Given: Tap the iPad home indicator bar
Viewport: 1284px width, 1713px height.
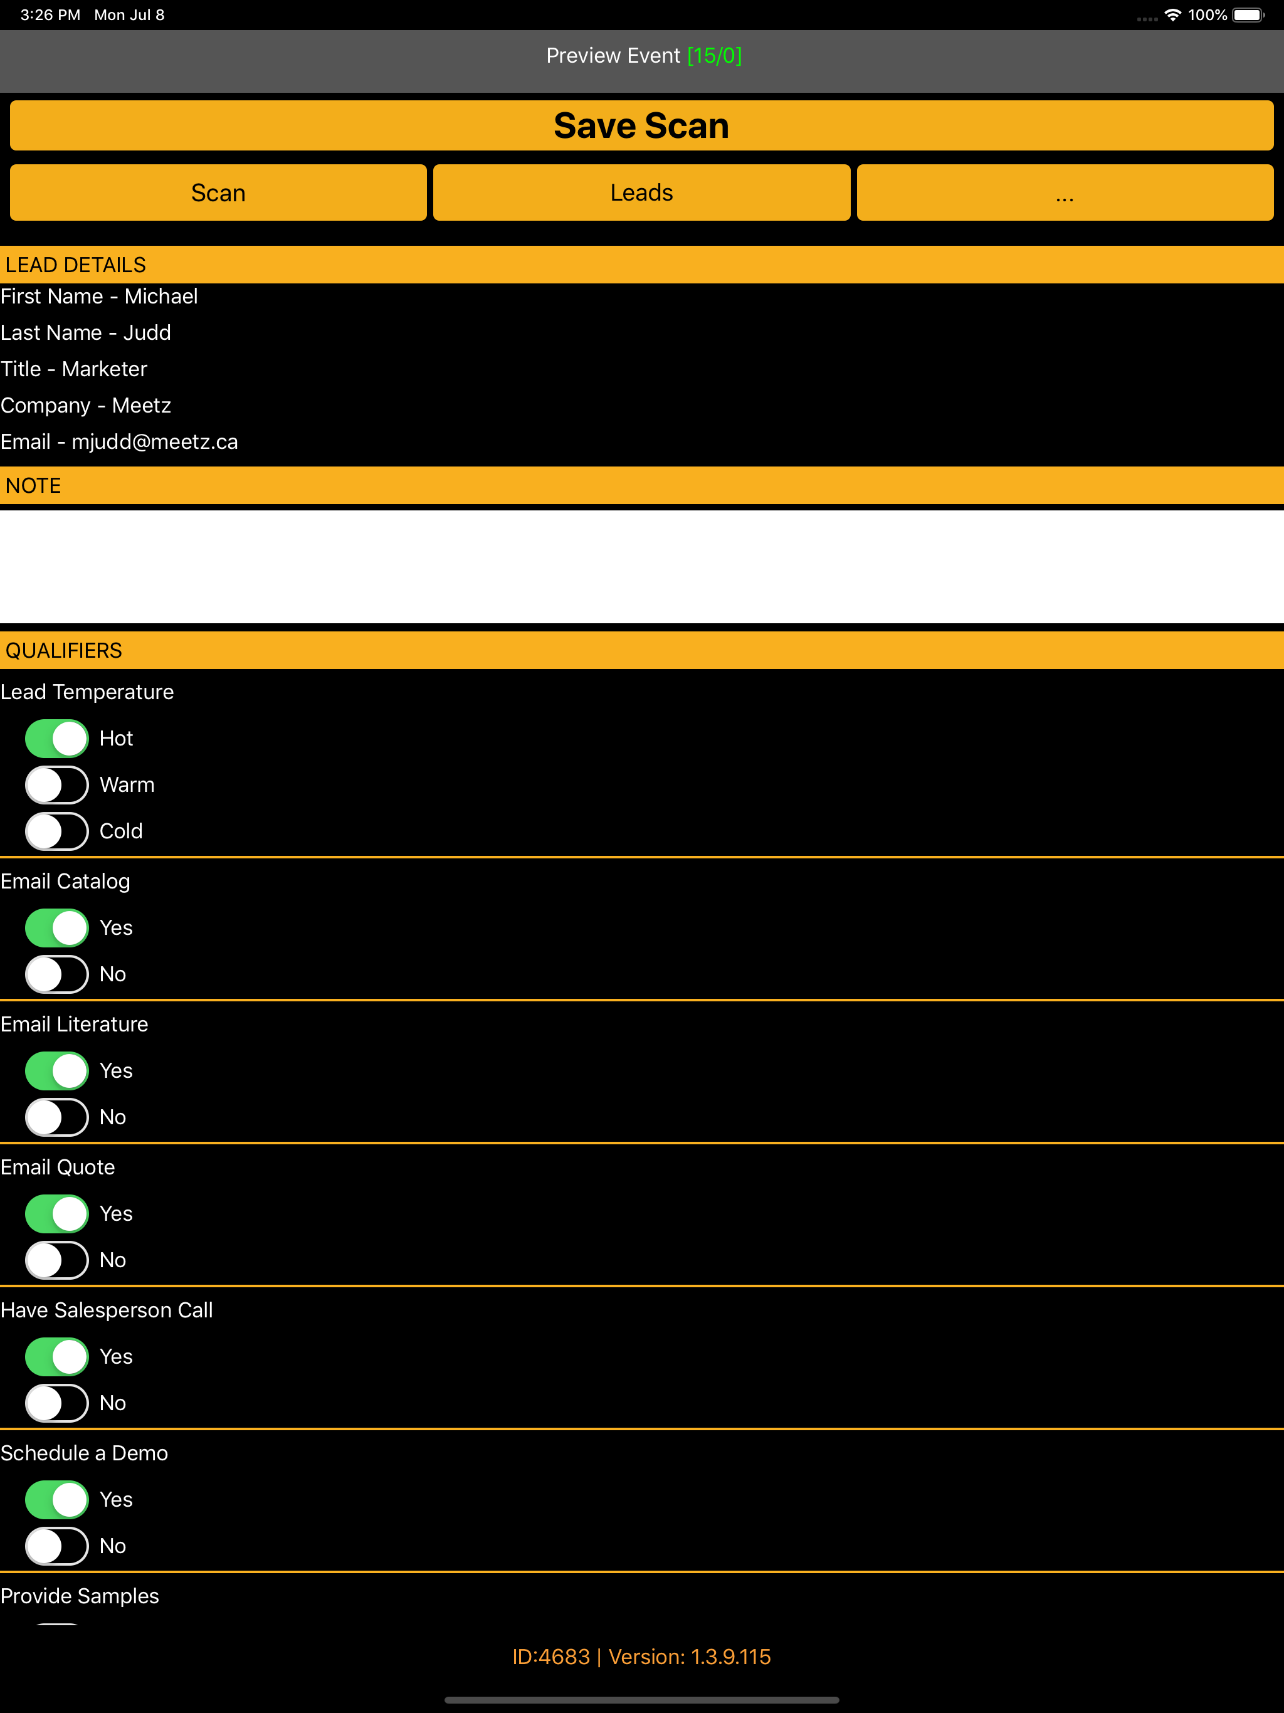Looking at the screenshot, I should (x=641, y=1700).
